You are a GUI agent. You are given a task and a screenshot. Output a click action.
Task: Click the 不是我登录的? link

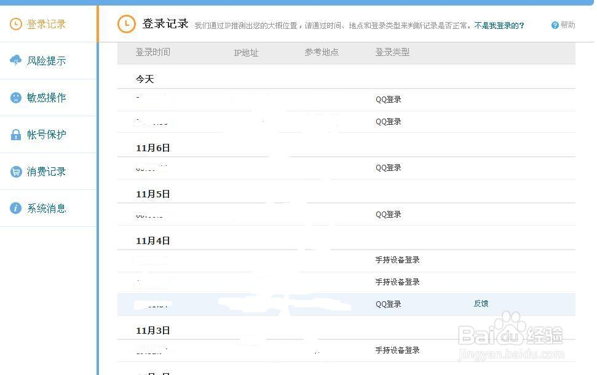499,26
